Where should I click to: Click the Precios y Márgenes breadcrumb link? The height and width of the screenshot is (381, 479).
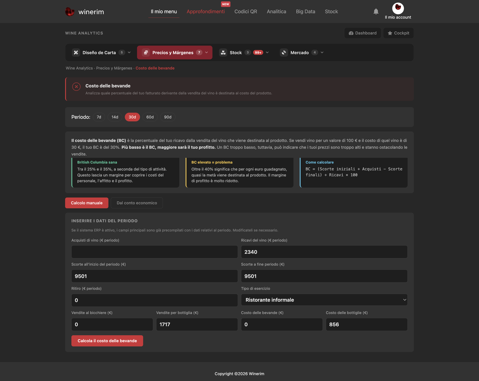(x=114, y=68)
